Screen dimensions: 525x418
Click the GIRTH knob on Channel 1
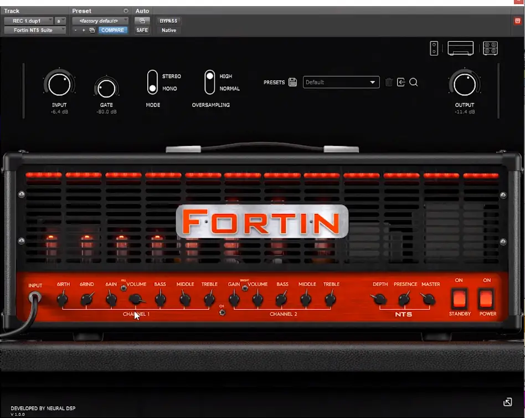tap(62, 299)
